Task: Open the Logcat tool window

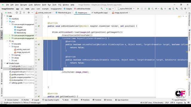Action: click(x=36, y=100)
